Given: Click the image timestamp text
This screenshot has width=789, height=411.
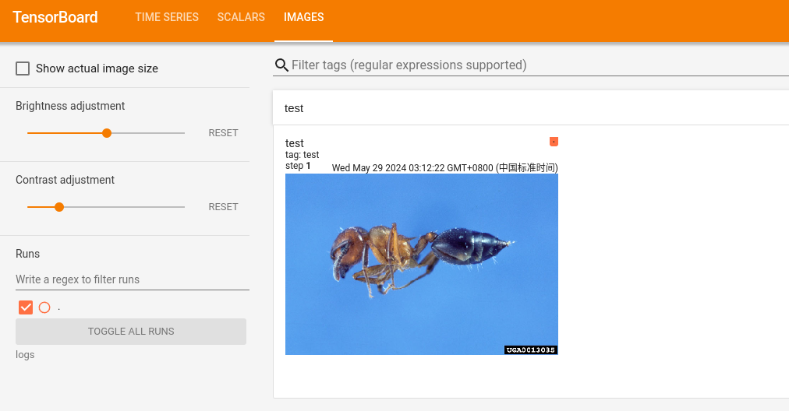Looking at the screenshot, I should pos(444,167).
